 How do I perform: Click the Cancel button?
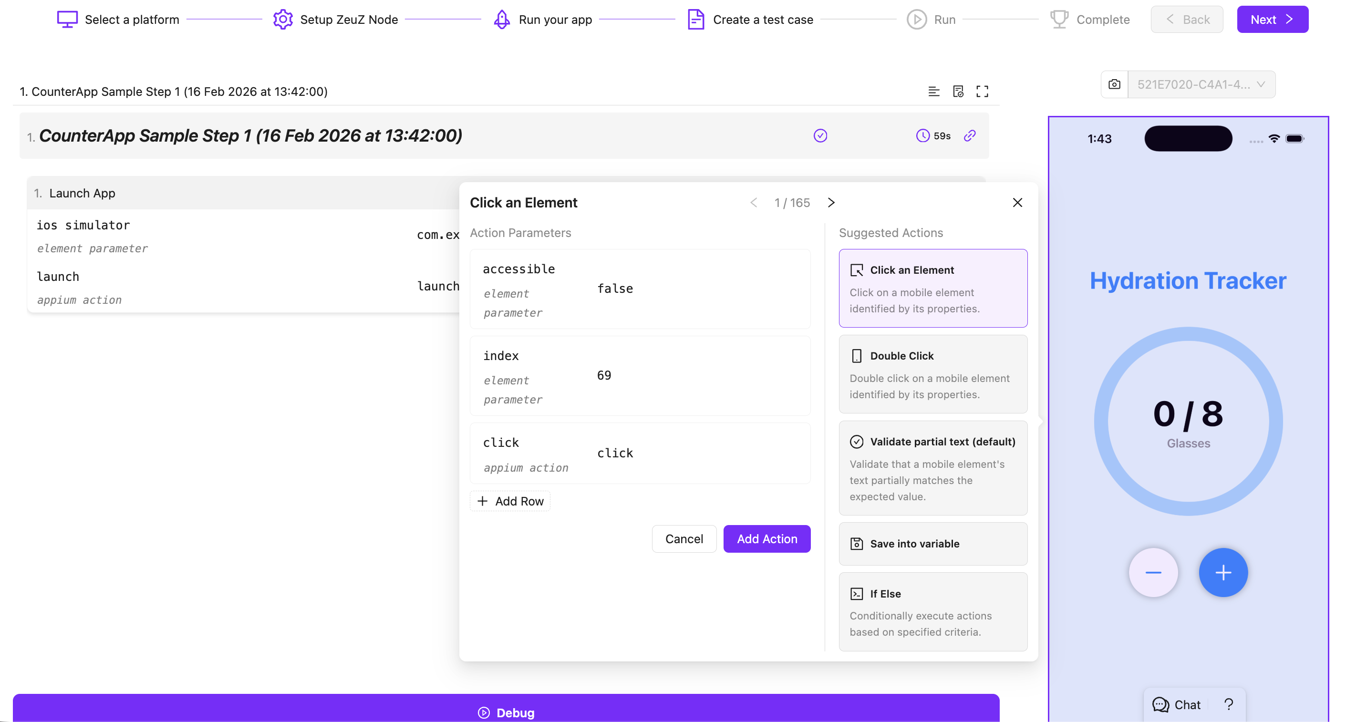coord(683,538)
